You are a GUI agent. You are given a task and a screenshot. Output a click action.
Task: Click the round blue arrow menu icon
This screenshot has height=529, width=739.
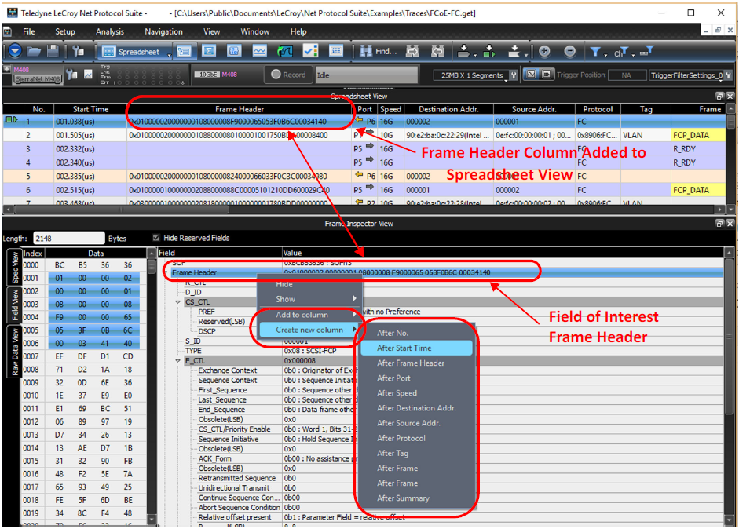(15, 51)
